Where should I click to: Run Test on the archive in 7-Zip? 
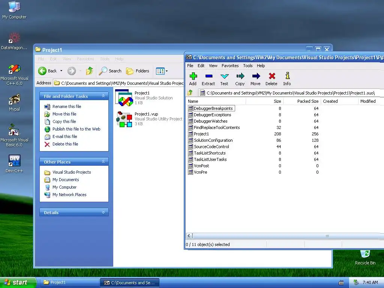[x=224, y=79]
